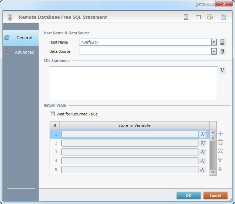The image size is (235, 204).
Task: Click the database lightning icon in the header
Action: click(210, 17)
